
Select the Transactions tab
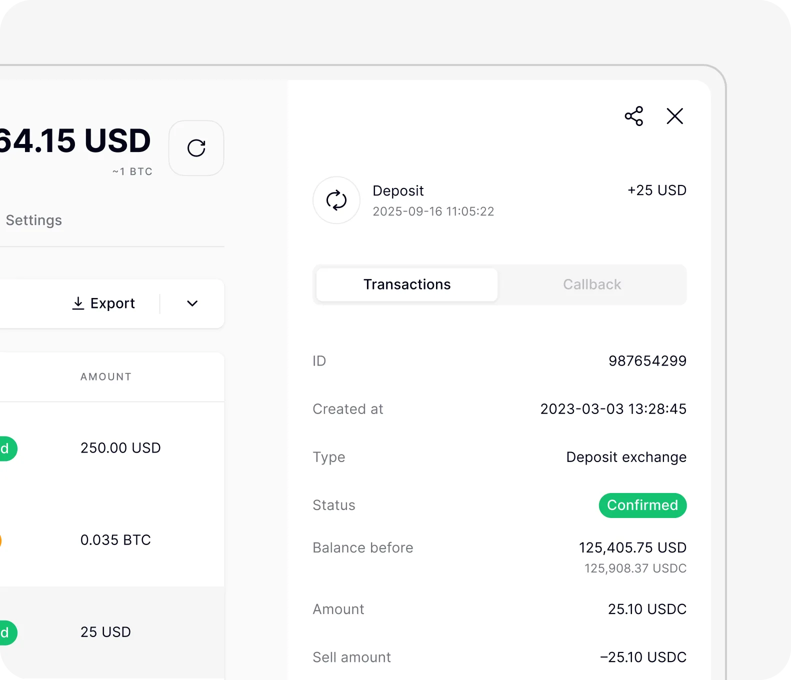pyautogui.click(x=407, y=284)
